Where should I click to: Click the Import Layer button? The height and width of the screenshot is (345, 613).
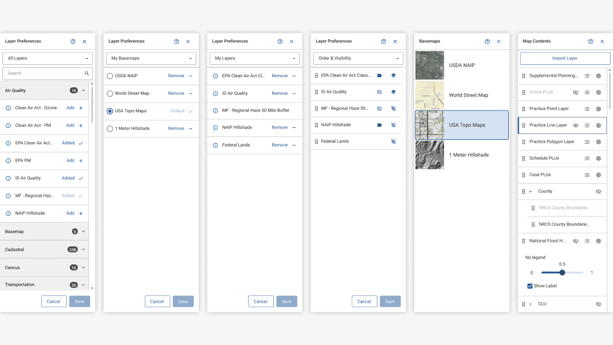pos(565,58)
